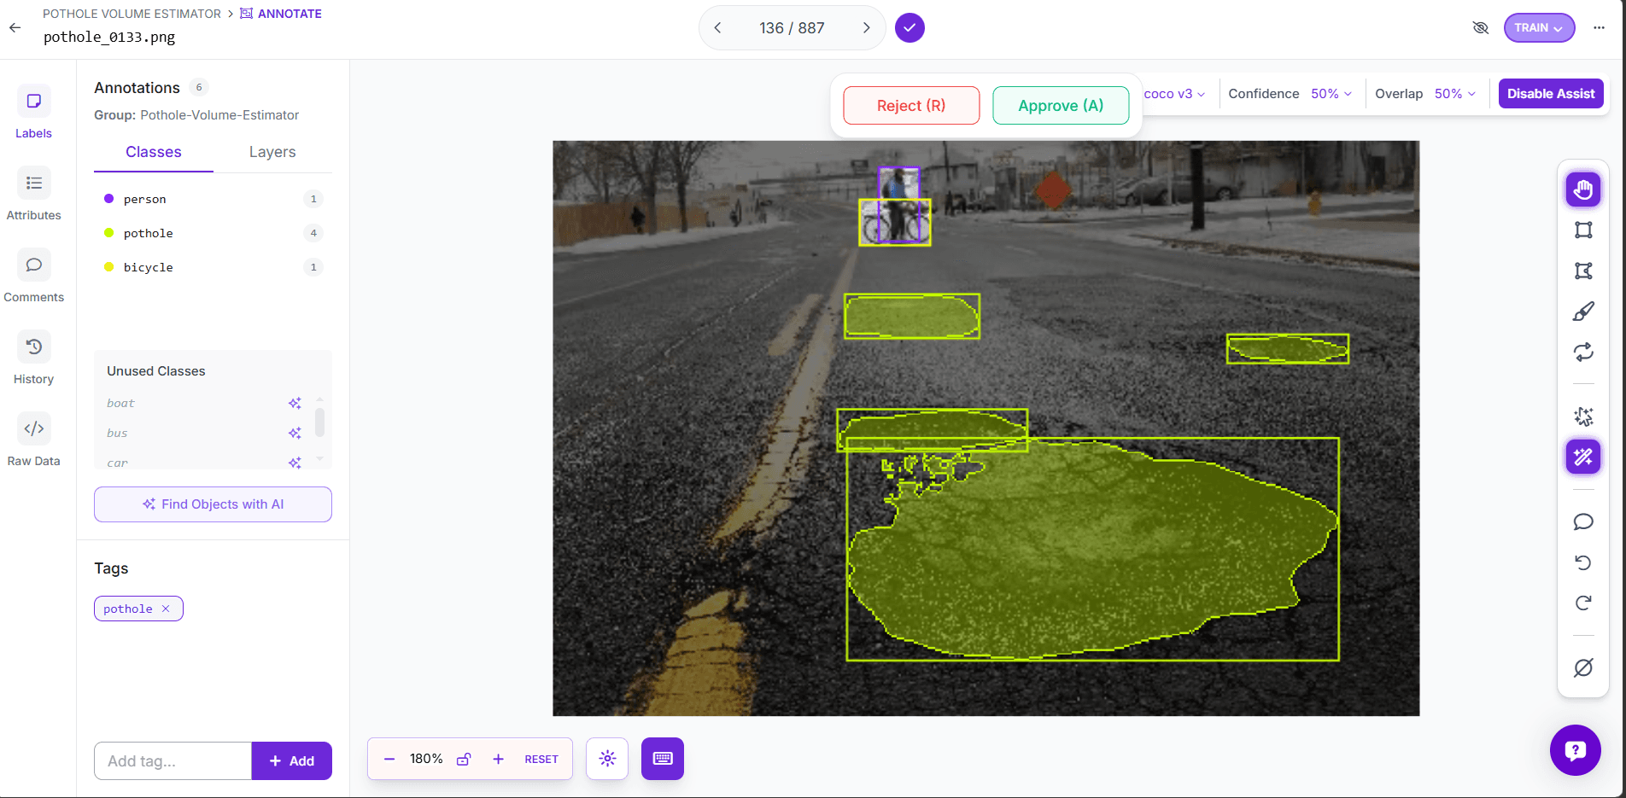This screenshot has height=798, width=1626.
Task: Click the redo icon
Action: (1583, 603)
